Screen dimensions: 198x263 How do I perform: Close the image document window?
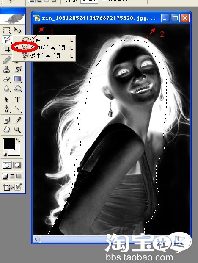(185, 18)
